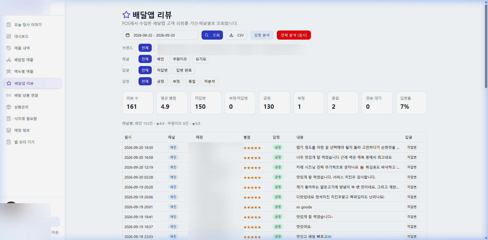Open 오늘 장사 이야기 clipboard icon
The height and width of the screenshot is (240, 488).
[9, 25]
